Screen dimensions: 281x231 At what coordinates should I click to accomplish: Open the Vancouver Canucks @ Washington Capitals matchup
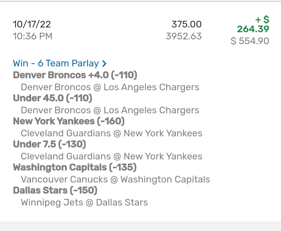(x=115, y=179)
